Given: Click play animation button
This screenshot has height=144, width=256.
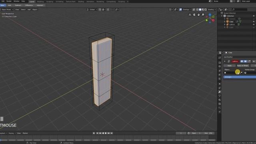Looking at the screenshot, I should [x=106, y=133].
